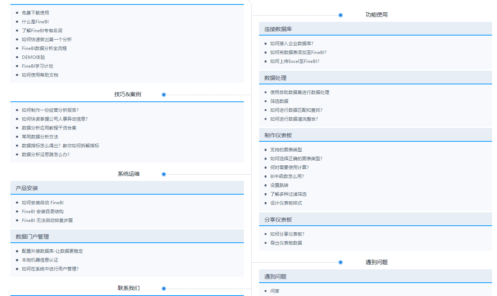Image resolution: width=497 pixels, height=296 pixels.
Task: Go to BI中函数怎么用? link
Action: click(x=287, y=176)
